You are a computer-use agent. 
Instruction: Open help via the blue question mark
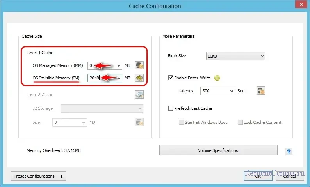point(289,151)
